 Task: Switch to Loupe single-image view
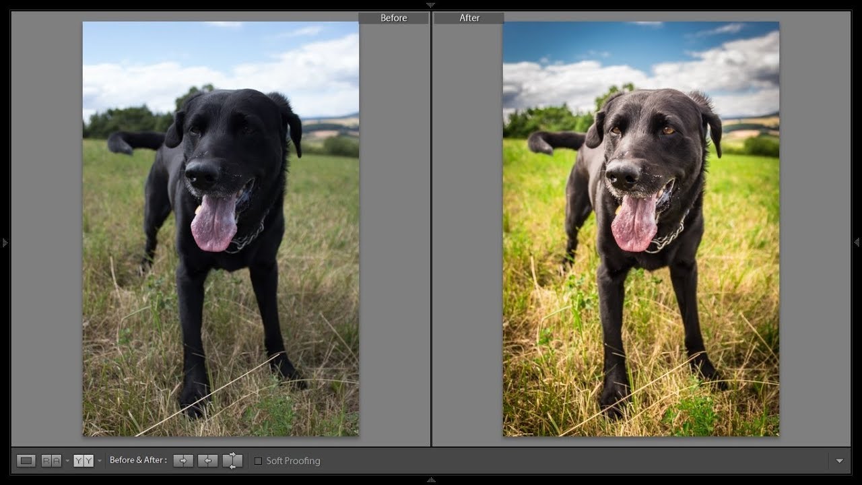26,461
